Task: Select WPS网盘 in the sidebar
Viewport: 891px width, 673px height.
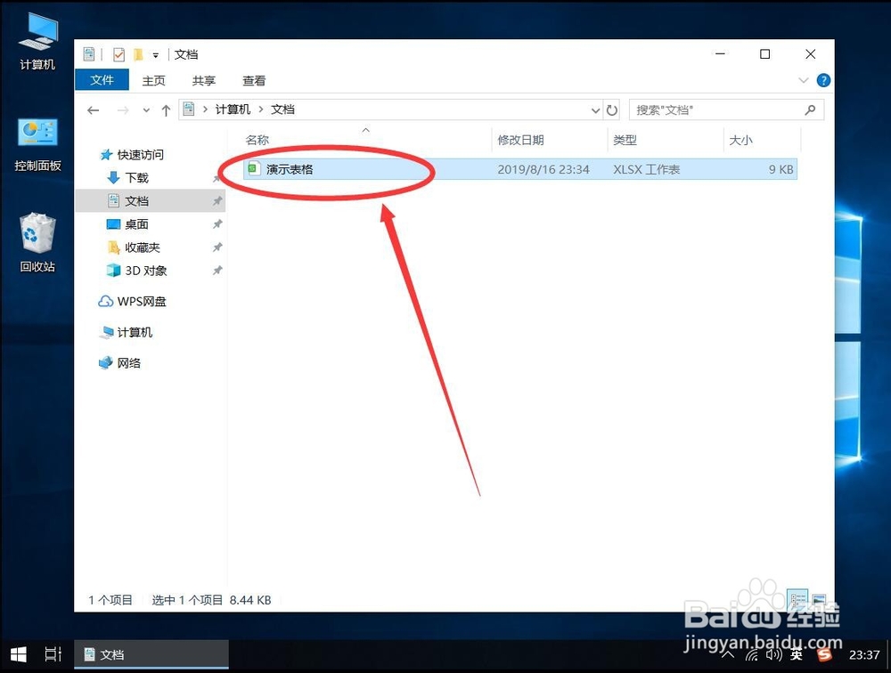Action: [142, 301]
